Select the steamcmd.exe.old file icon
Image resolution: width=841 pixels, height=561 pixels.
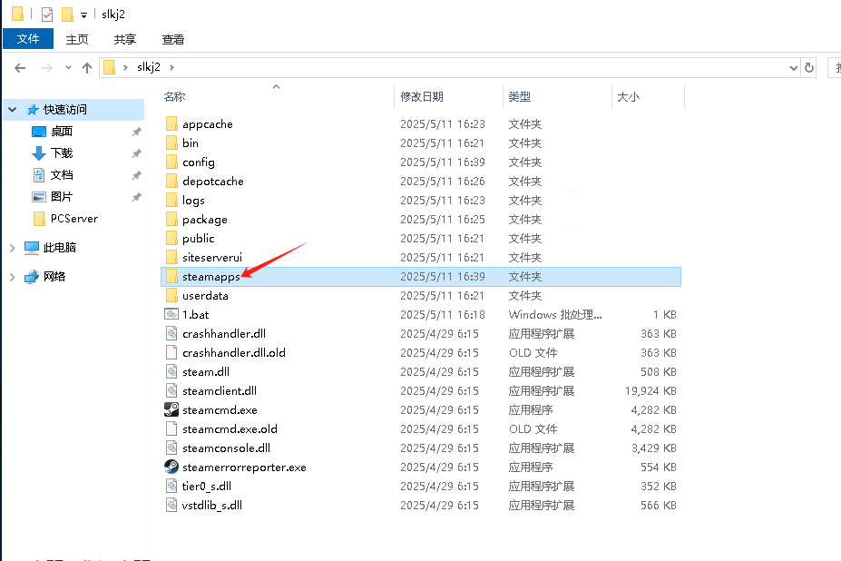click(171, 429)
